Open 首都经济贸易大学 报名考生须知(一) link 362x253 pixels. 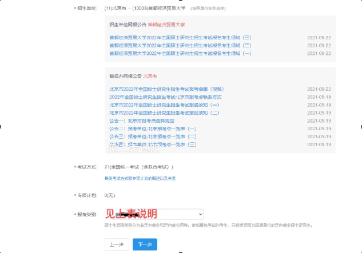pos(180,53)
